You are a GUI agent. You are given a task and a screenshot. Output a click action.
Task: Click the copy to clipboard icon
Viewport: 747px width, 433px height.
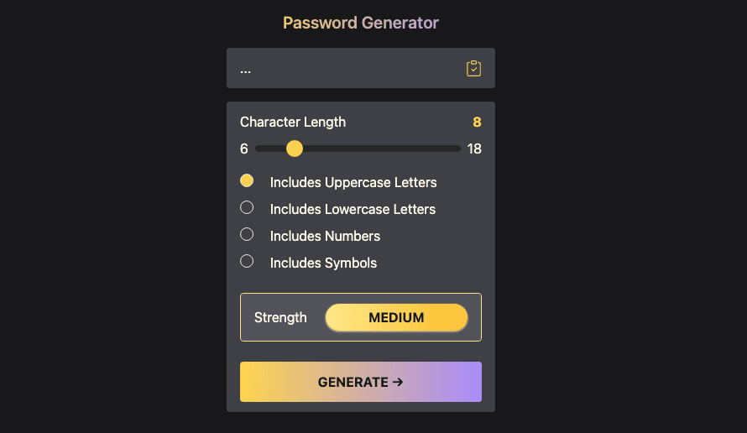pos(474,69)
